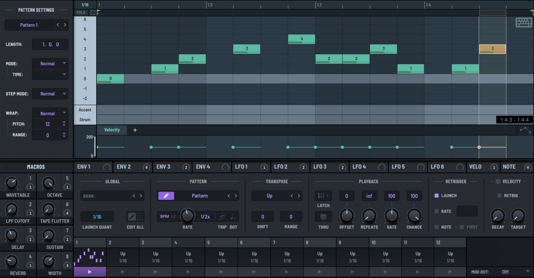Go to previous pattern in Pattern Settings

coord(58,25)
